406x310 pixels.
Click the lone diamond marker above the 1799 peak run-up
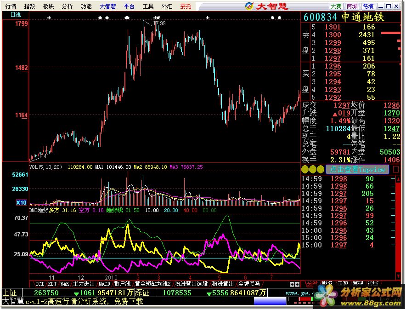point(127,18)
